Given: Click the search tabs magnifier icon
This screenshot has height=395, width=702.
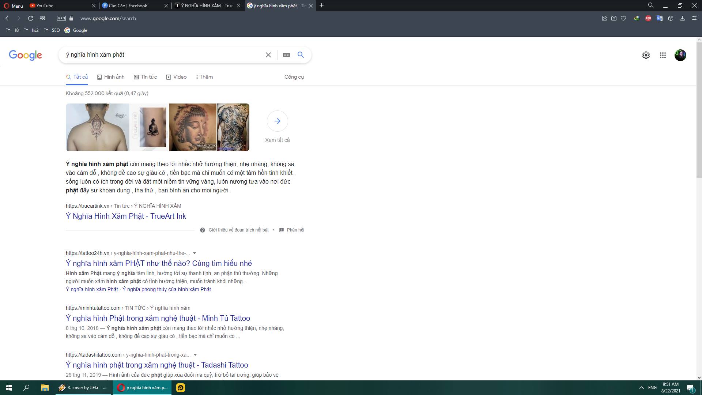Looking at the screenshot, I should coord(651,5).
